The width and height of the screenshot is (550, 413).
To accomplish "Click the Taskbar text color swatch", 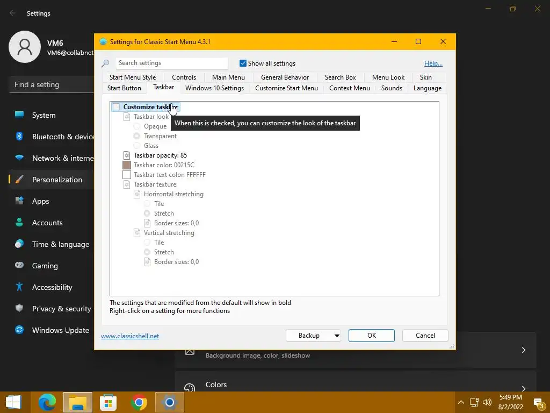I will coord(127,175).
